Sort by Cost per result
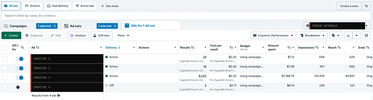 coord(231,47)
